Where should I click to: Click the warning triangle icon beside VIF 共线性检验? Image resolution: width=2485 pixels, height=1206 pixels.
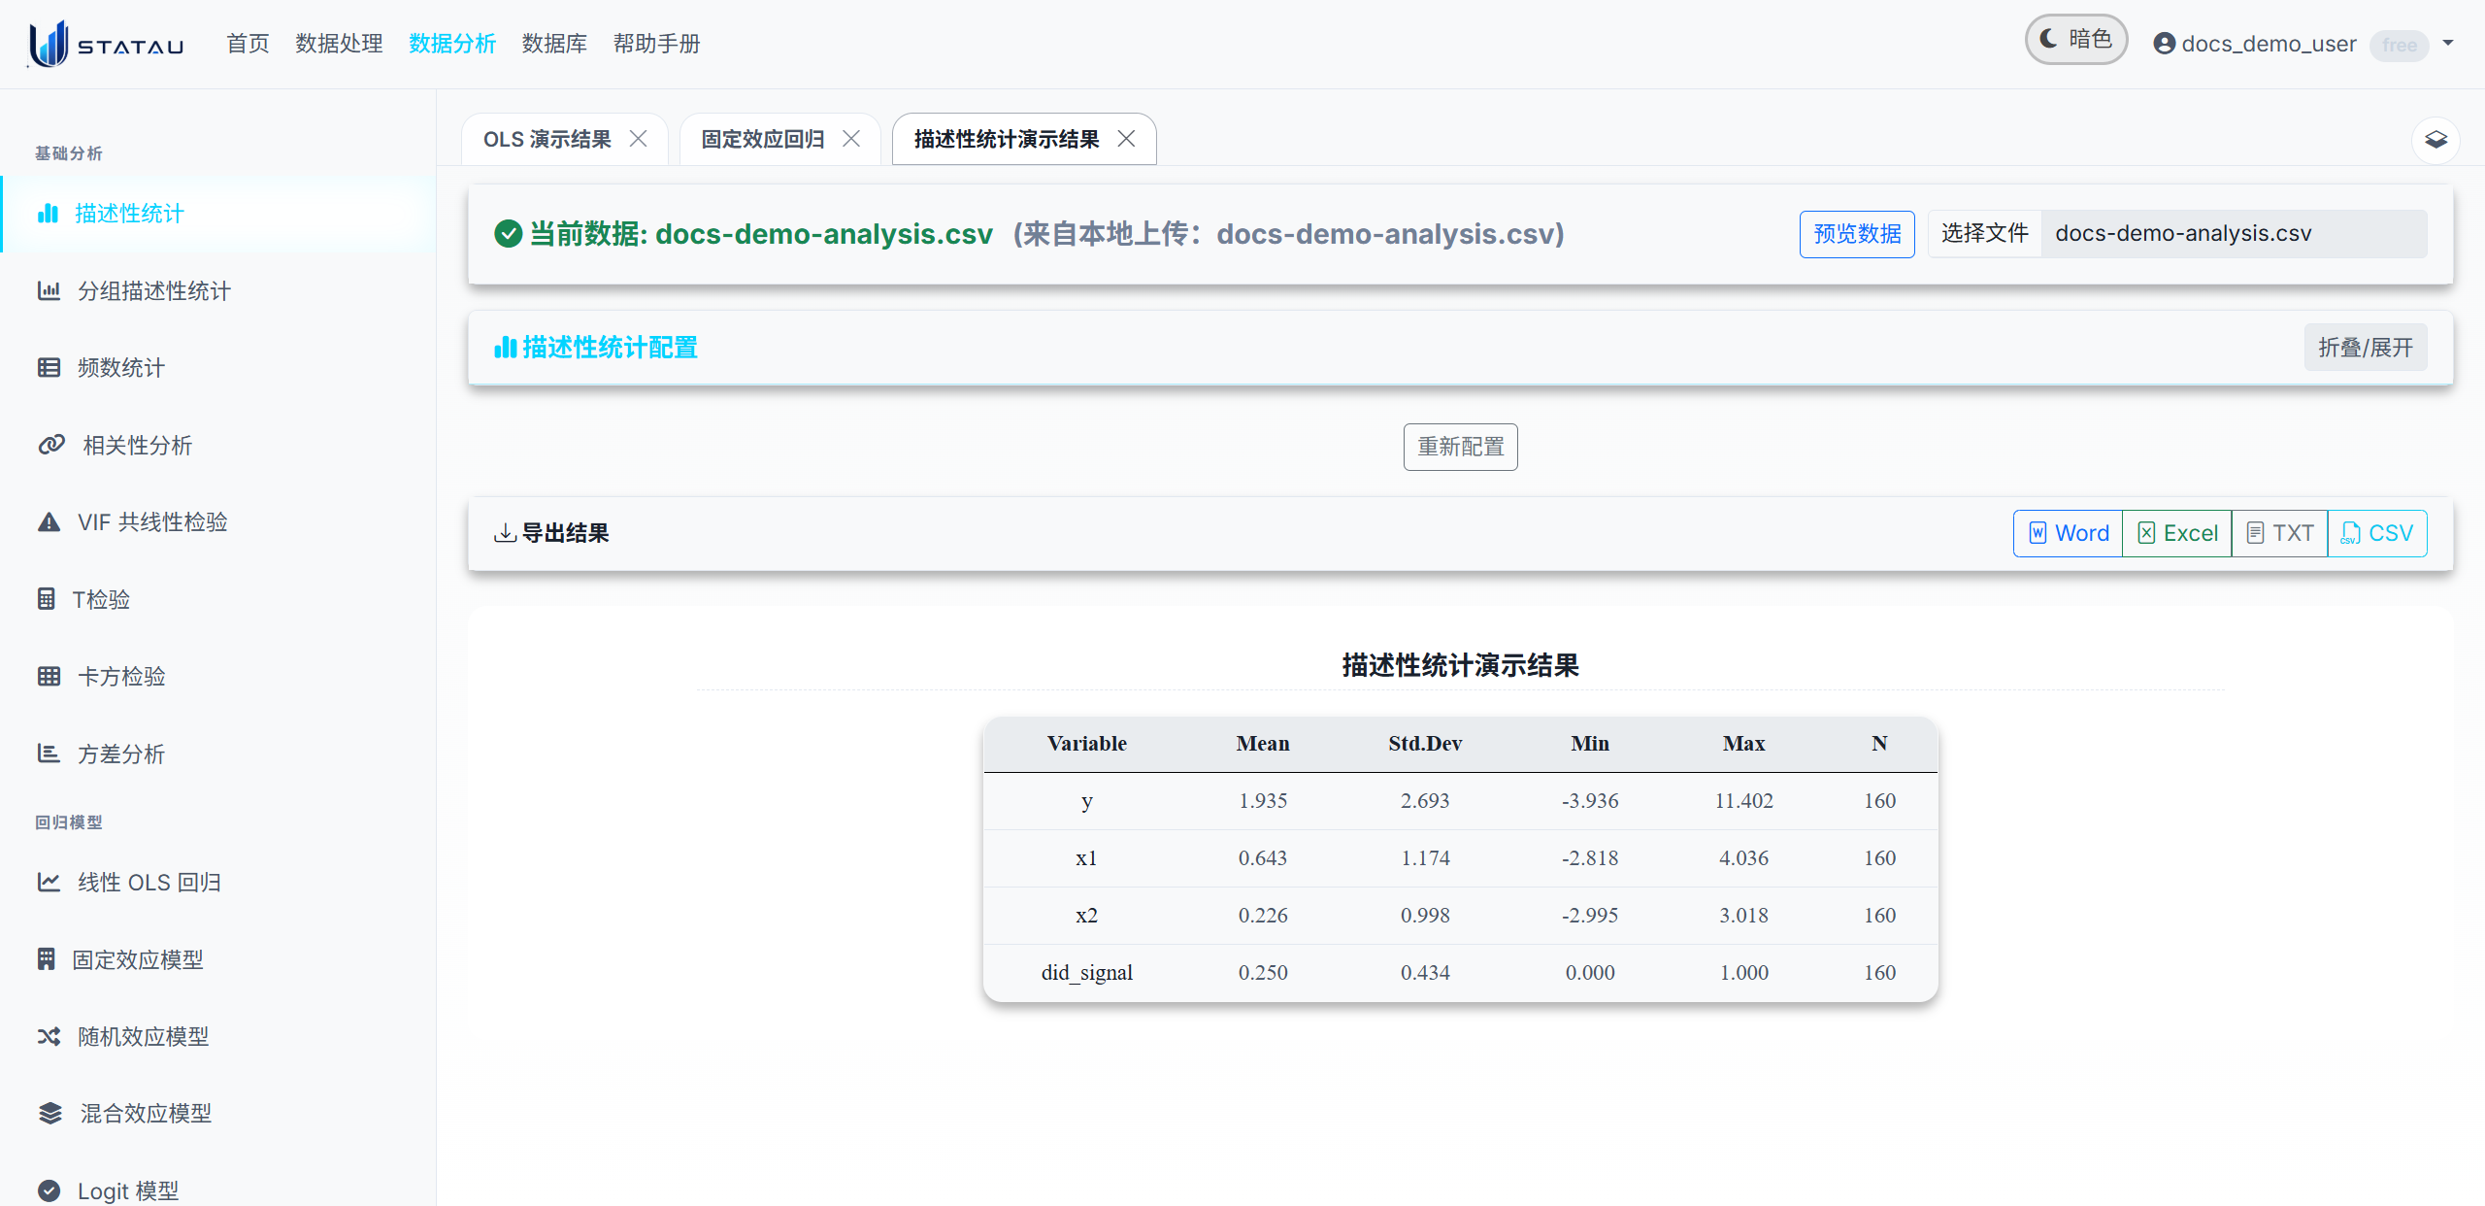coord(49,521)
